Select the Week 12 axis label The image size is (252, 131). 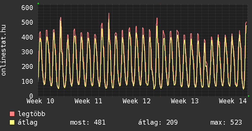pyautogui.click(x=136, y=101)
